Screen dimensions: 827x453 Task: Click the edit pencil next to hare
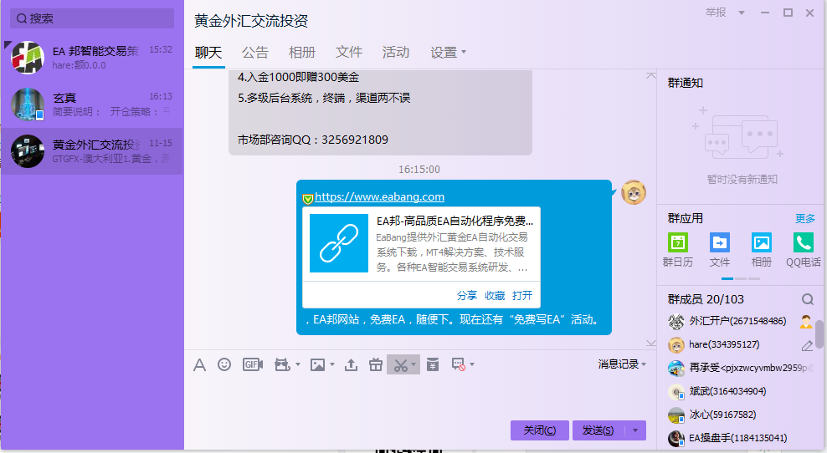tap(807, 345)
